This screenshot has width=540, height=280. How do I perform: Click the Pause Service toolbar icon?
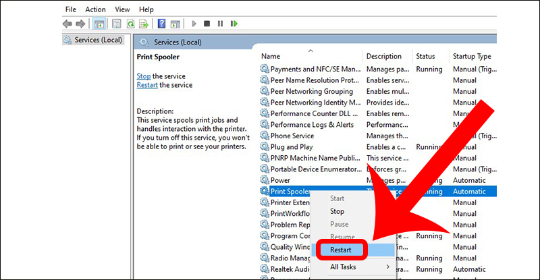(220, 24)
